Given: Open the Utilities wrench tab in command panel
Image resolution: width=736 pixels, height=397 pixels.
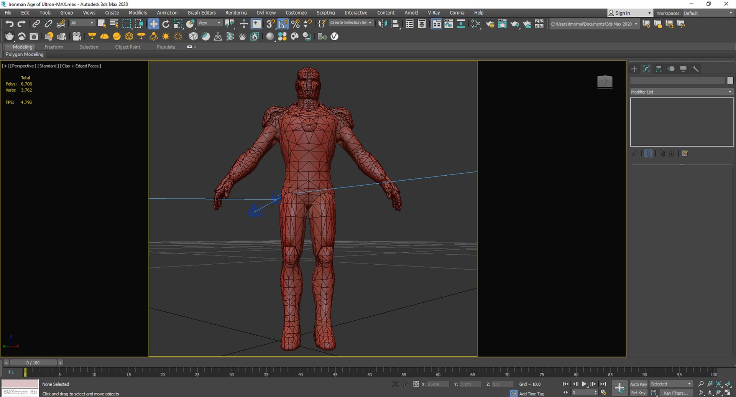Looking at the screenshot, I should click(x=695, y=69).
